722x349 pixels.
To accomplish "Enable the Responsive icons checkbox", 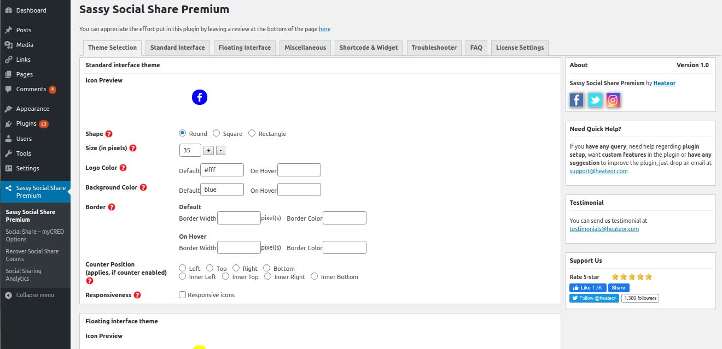I will pyautogui.click(x=182, y=294).
